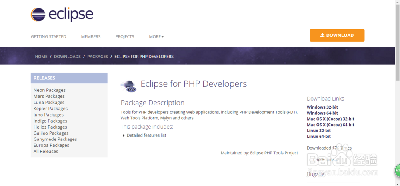Image resolution: width=400 pixels, height=186 pixels.
Task: Open Luna Packages release
Action: (49, 102)
